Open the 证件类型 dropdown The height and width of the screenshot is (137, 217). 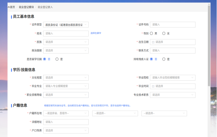[x=66, y=25]
